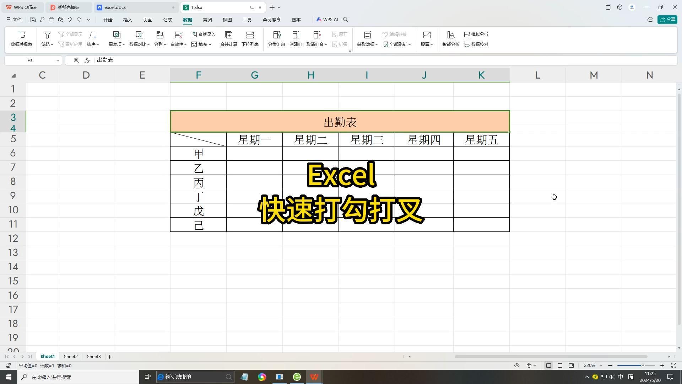The image size is (682, 384).
Task: Switch to page layout view mode
Action: (x=560, y=366)
